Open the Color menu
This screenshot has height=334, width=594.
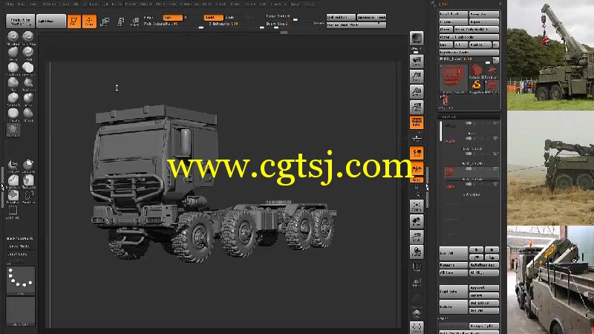click(x=33, y=4)
